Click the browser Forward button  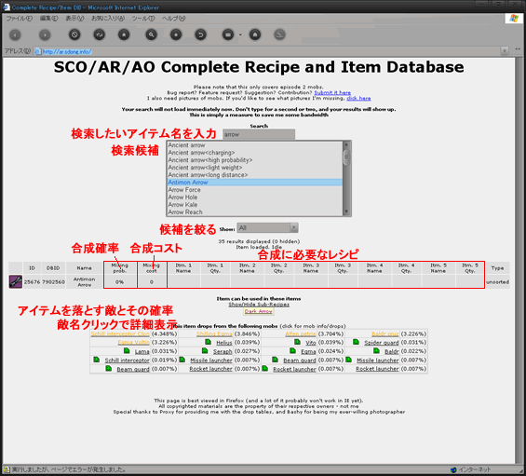coord(45,34)
